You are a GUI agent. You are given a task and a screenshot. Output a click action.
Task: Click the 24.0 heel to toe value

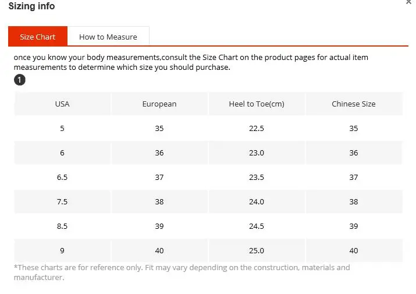pos(257,201)
